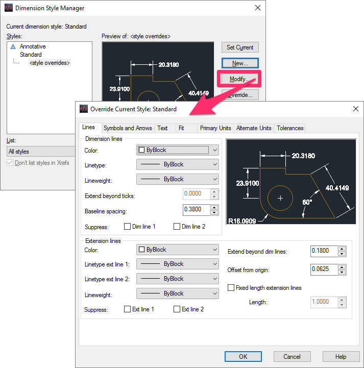Click the Extend beyond ticks field
The height and width of the screenshot is (368, 364).
197,194
